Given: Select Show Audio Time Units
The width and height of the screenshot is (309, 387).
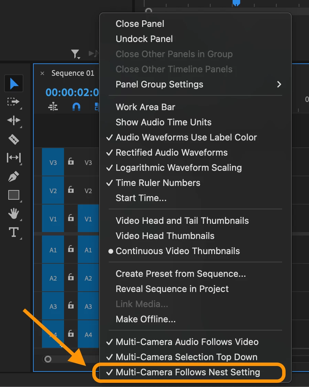Looking at the screenshot, I should 195,122.
